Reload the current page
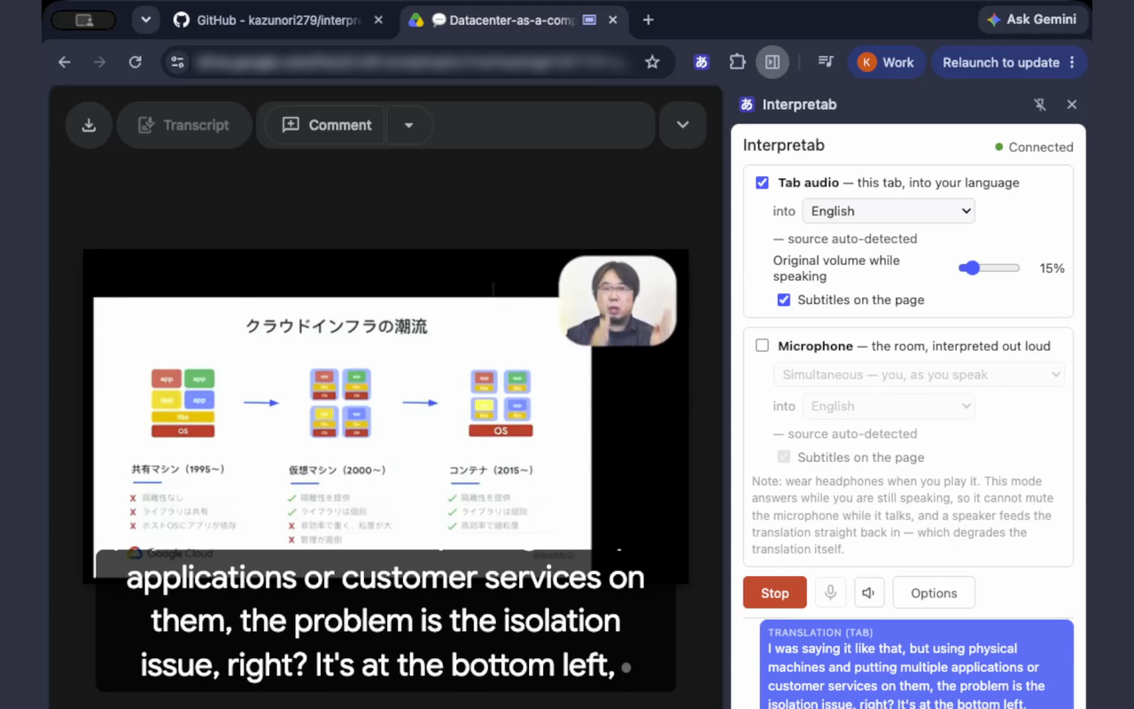Viewport: 1134px width, 709px height. 135,62
